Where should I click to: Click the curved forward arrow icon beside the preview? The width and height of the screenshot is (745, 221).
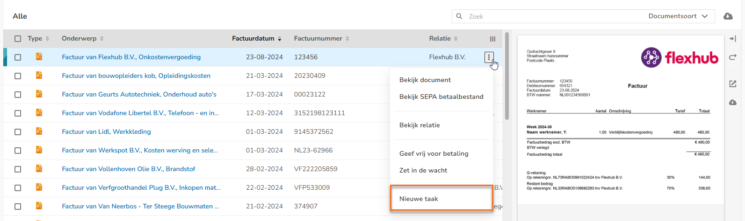click(732, 57)
